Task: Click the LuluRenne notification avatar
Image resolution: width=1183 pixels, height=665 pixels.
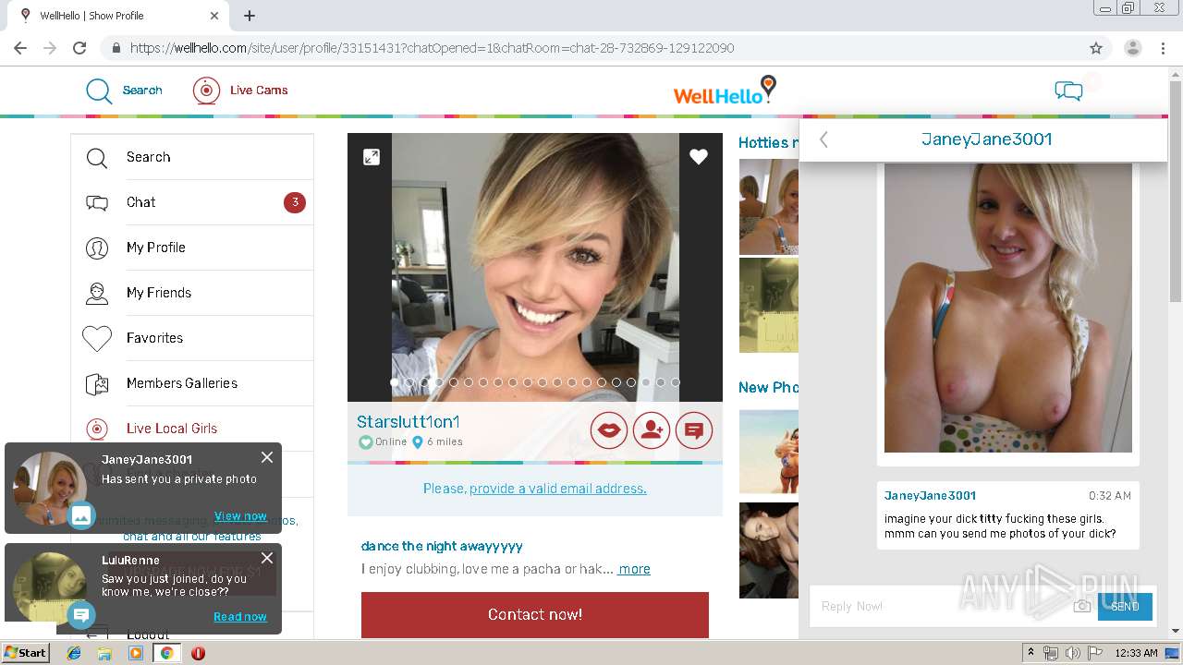Action: click(48, 587)
